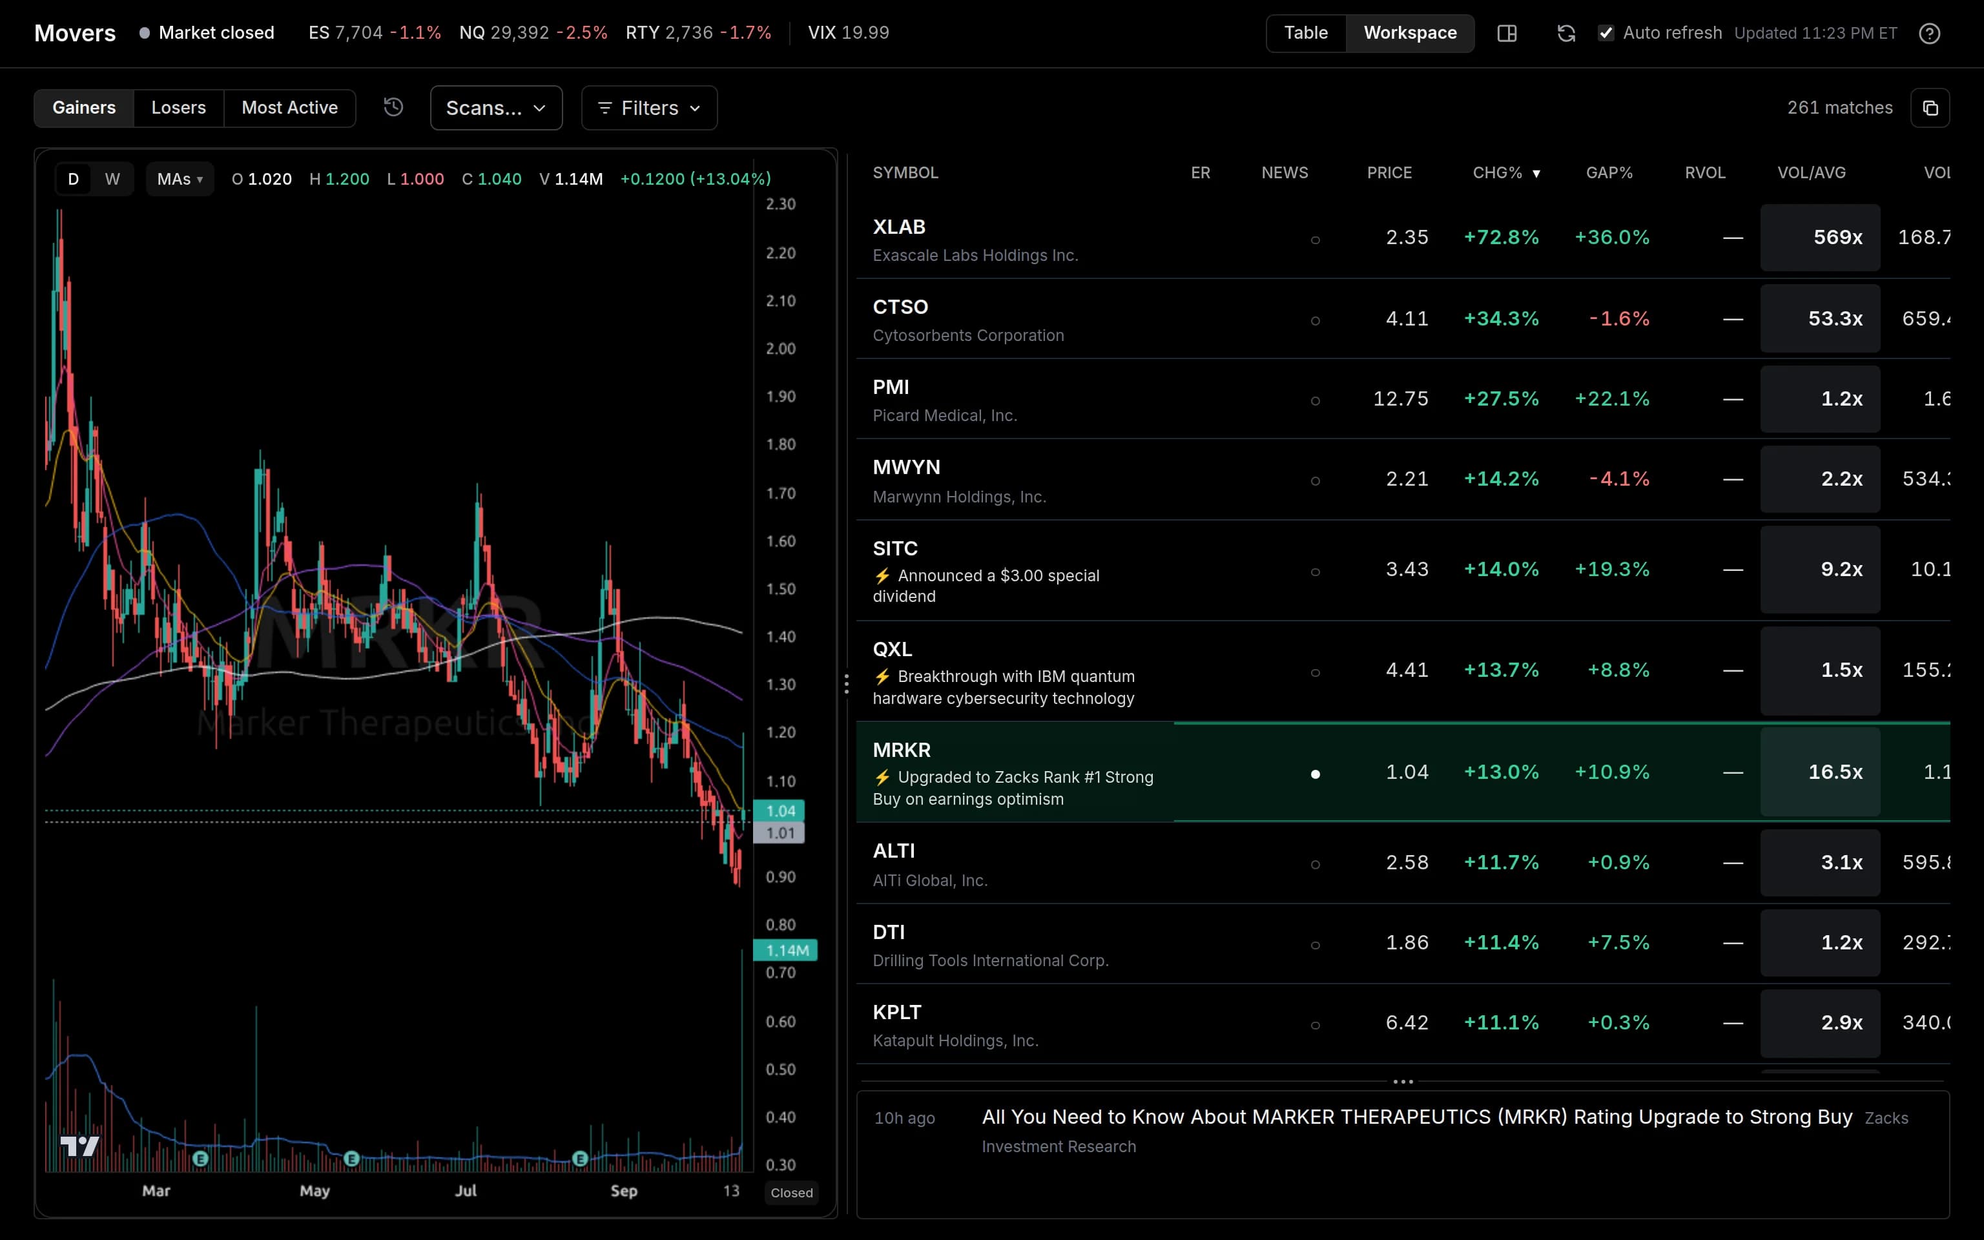Screen dimensions: 1984x1240
Task: Open the scan history clock icon
Action: click(393, 107)
